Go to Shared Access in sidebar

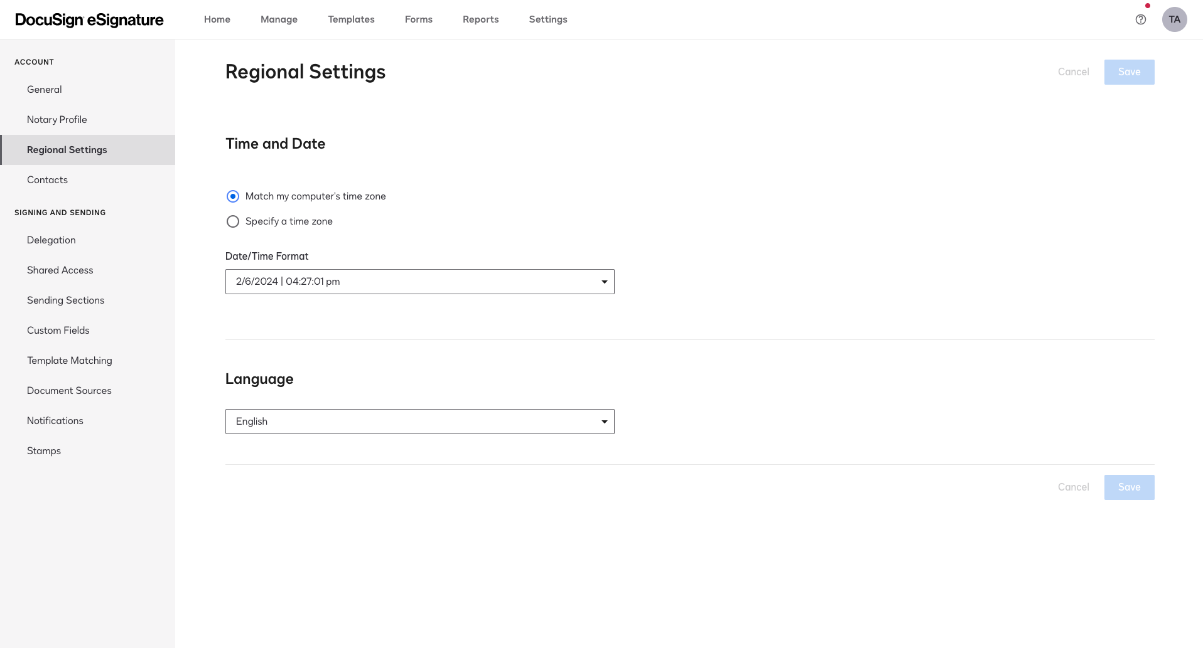60,270
